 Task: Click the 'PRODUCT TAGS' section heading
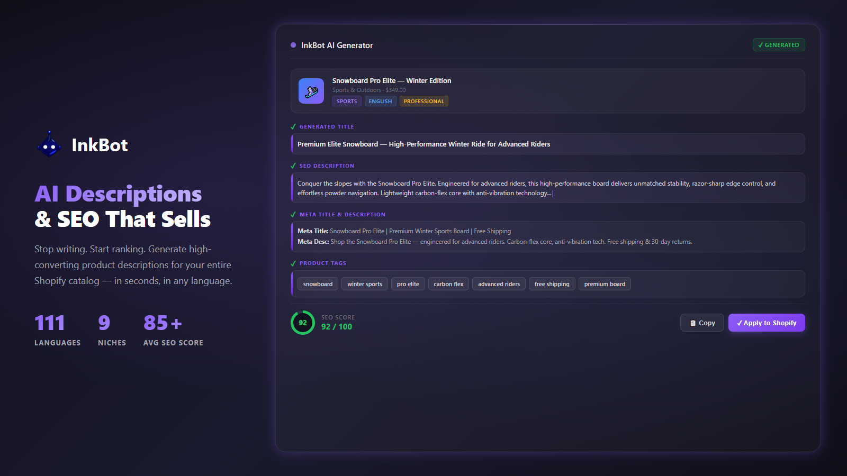[323, 263]
